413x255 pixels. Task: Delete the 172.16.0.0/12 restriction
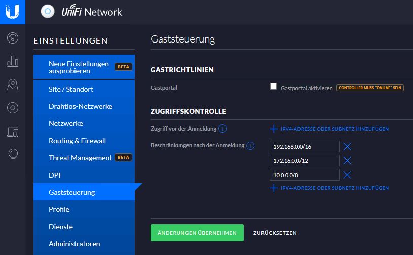pos(347,161)
